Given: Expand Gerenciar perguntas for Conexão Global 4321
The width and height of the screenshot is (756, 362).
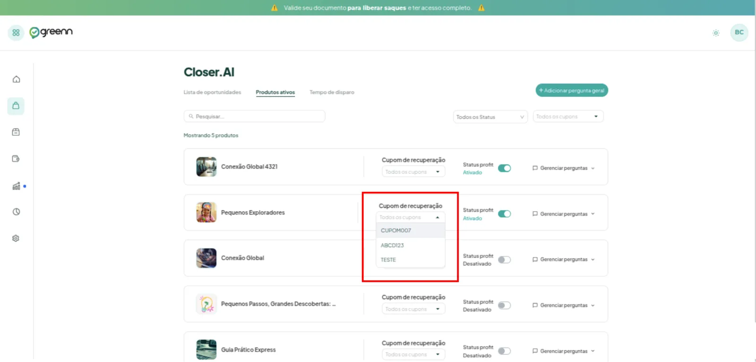Looking at the screenshot, I should pyautogui.click(x=564, y=168).
